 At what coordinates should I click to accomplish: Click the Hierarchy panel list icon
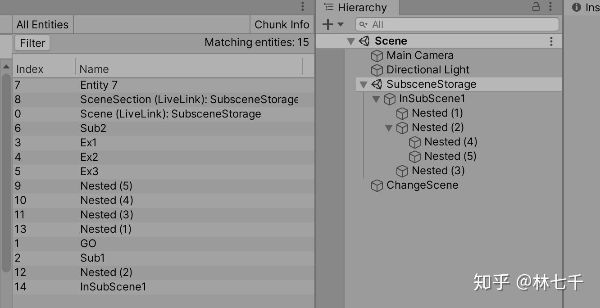[329, 7]
